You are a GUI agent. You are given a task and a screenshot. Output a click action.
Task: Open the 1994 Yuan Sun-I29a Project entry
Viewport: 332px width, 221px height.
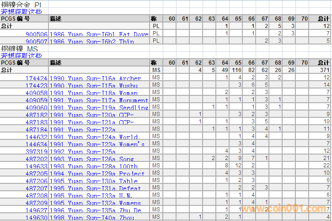point(97,174)
